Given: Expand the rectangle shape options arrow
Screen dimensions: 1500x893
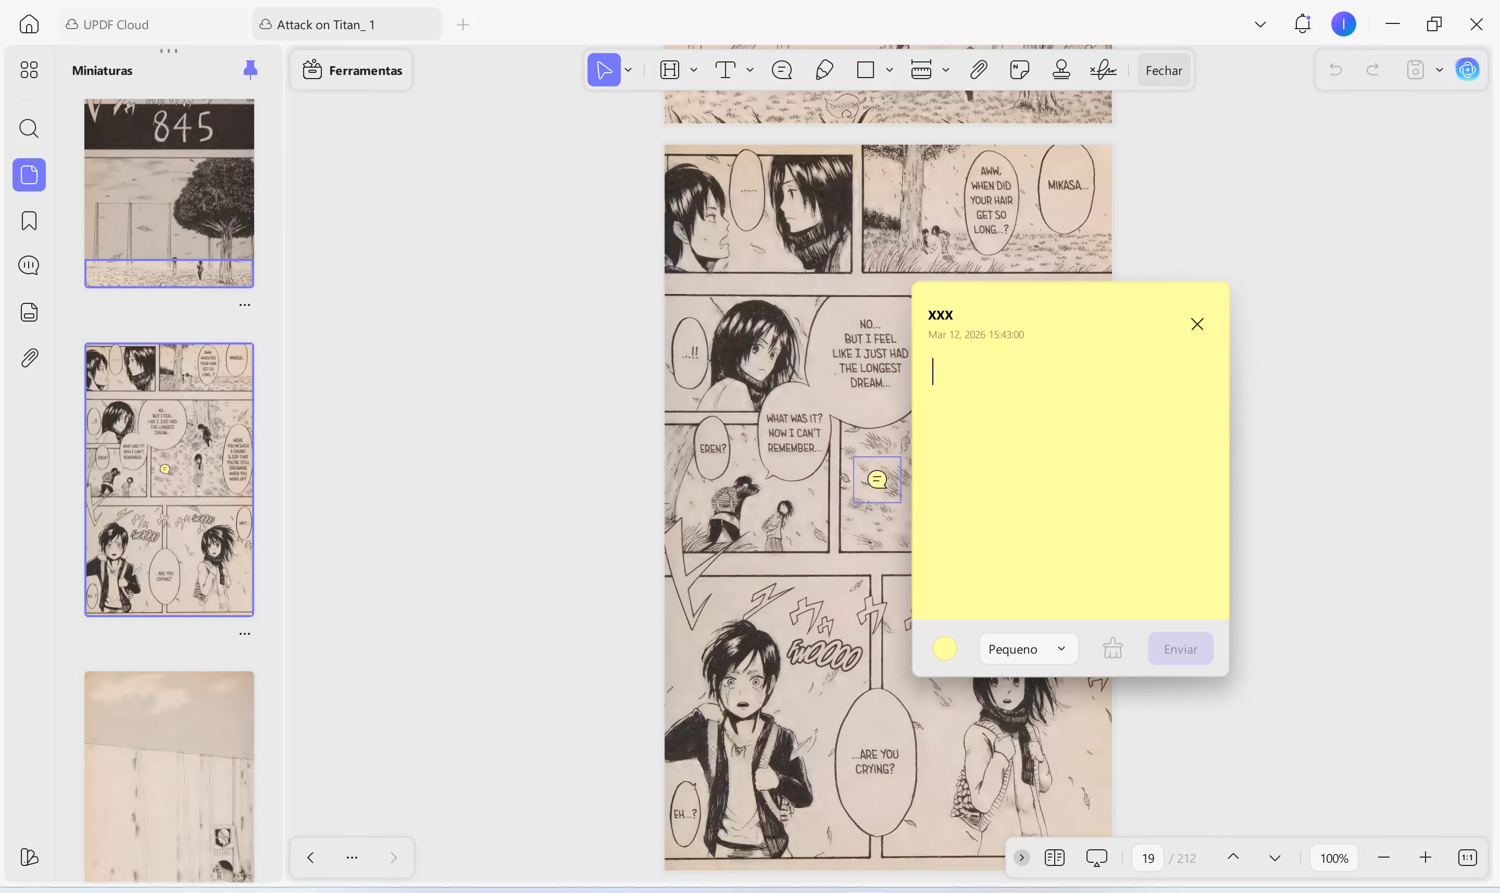Looking at the screenshot, I should [x=890, y=70].
